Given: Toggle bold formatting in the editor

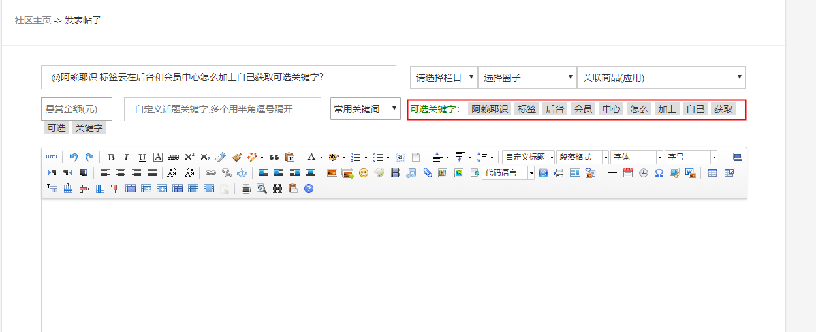Looking at the screenshot, I should (x=111, y=157).
